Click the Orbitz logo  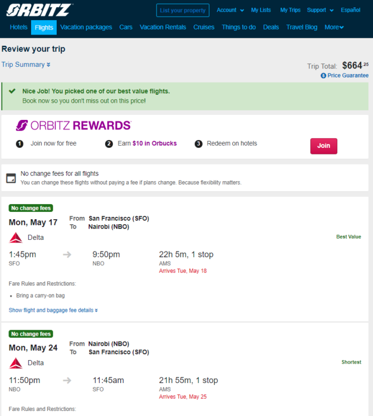(39, 10)
